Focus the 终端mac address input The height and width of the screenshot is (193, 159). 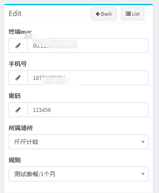point(88,46)
